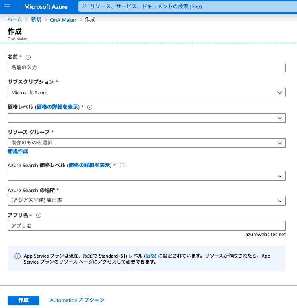Go to QnA Maker in breadcrumb
This screenshot has height=308, width=297.
[63, 20]
